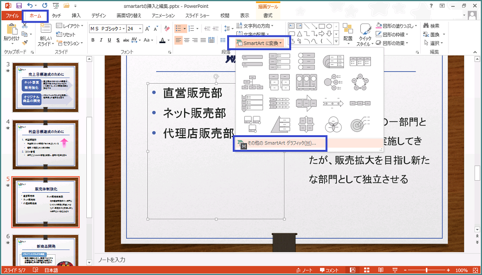Decrease font size with the smaller A icon

[x=156, y=29]
